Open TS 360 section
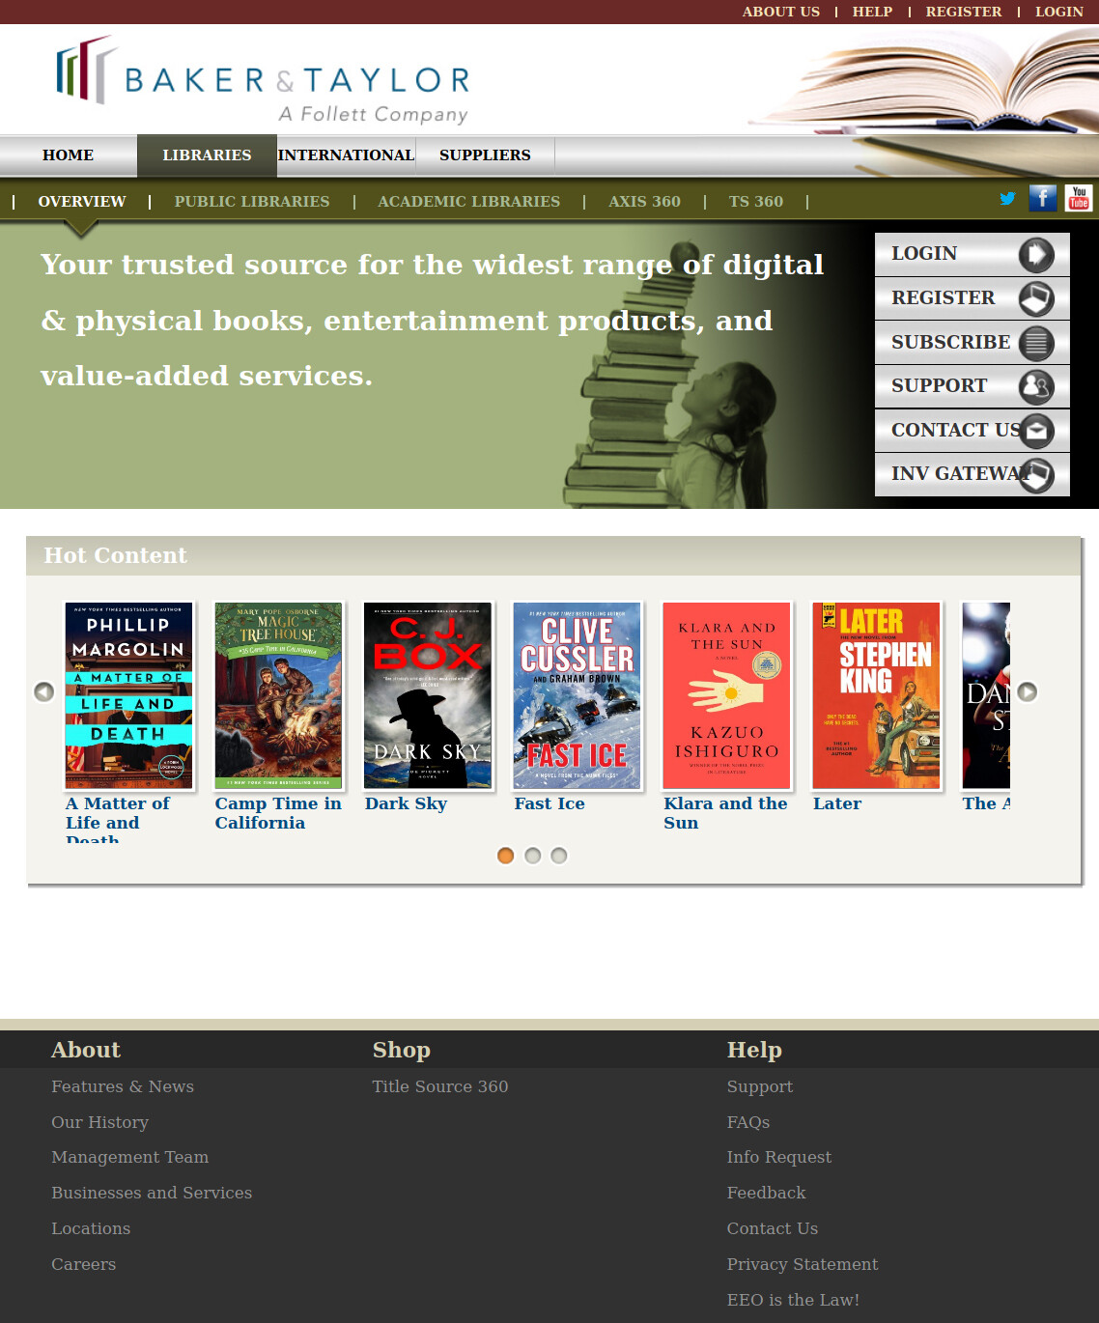This screenshot has height=1323, width=1099. click(x=756, y=202)
